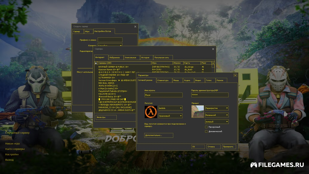Screen dimensions: 309x174
Task: Open the Команда dropdown in Создать сервер
Action: tap(110, 45)
